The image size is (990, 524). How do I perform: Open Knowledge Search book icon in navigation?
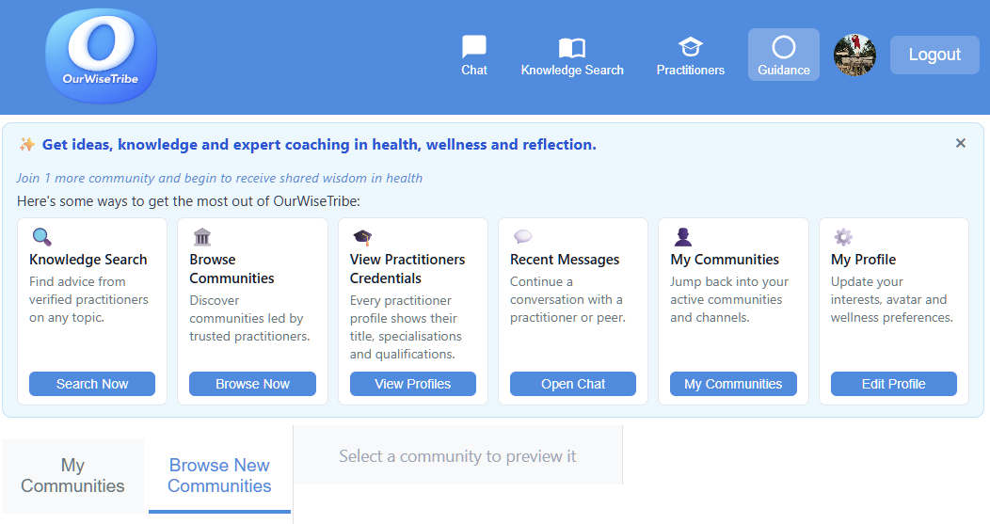572,48
